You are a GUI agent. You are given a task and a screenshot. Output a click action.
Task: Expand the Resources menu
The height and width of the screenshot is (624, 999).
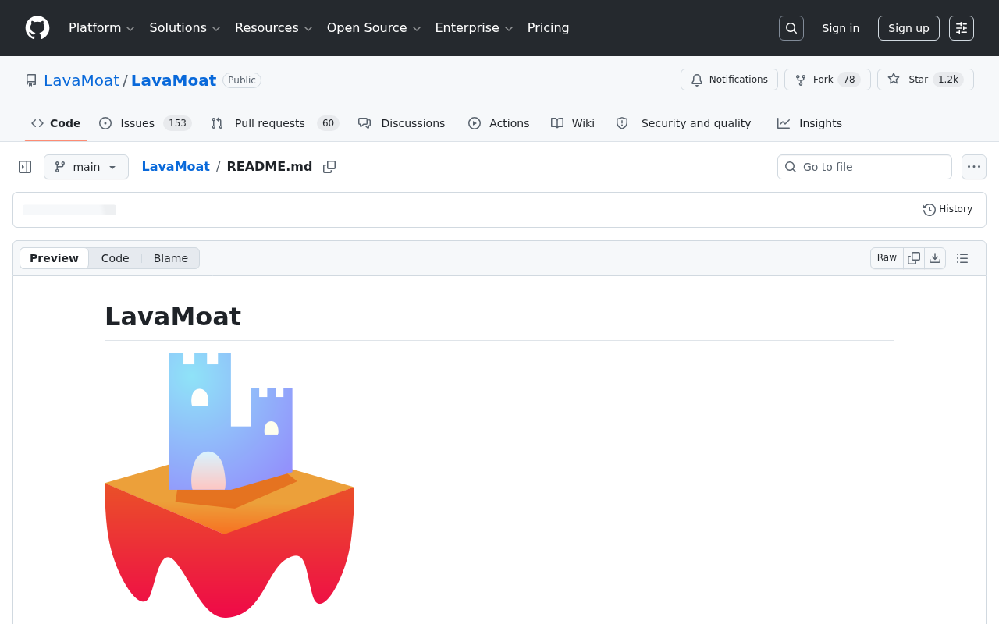(273, 28)
